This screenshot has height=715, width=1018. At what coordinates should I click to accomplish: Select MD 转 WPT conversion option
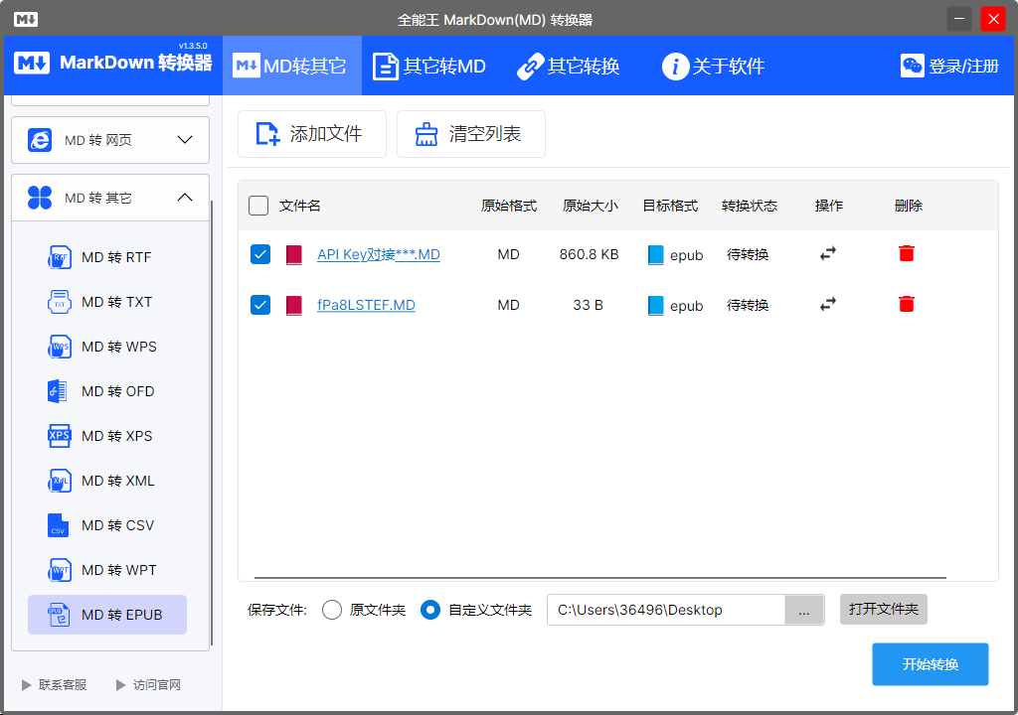107,570
